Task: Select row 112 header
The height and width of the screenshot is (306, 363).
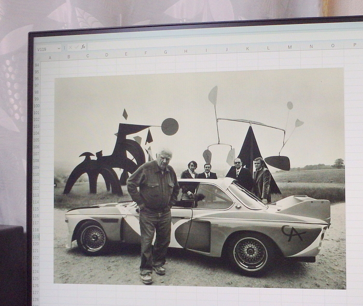Action: 36,188
